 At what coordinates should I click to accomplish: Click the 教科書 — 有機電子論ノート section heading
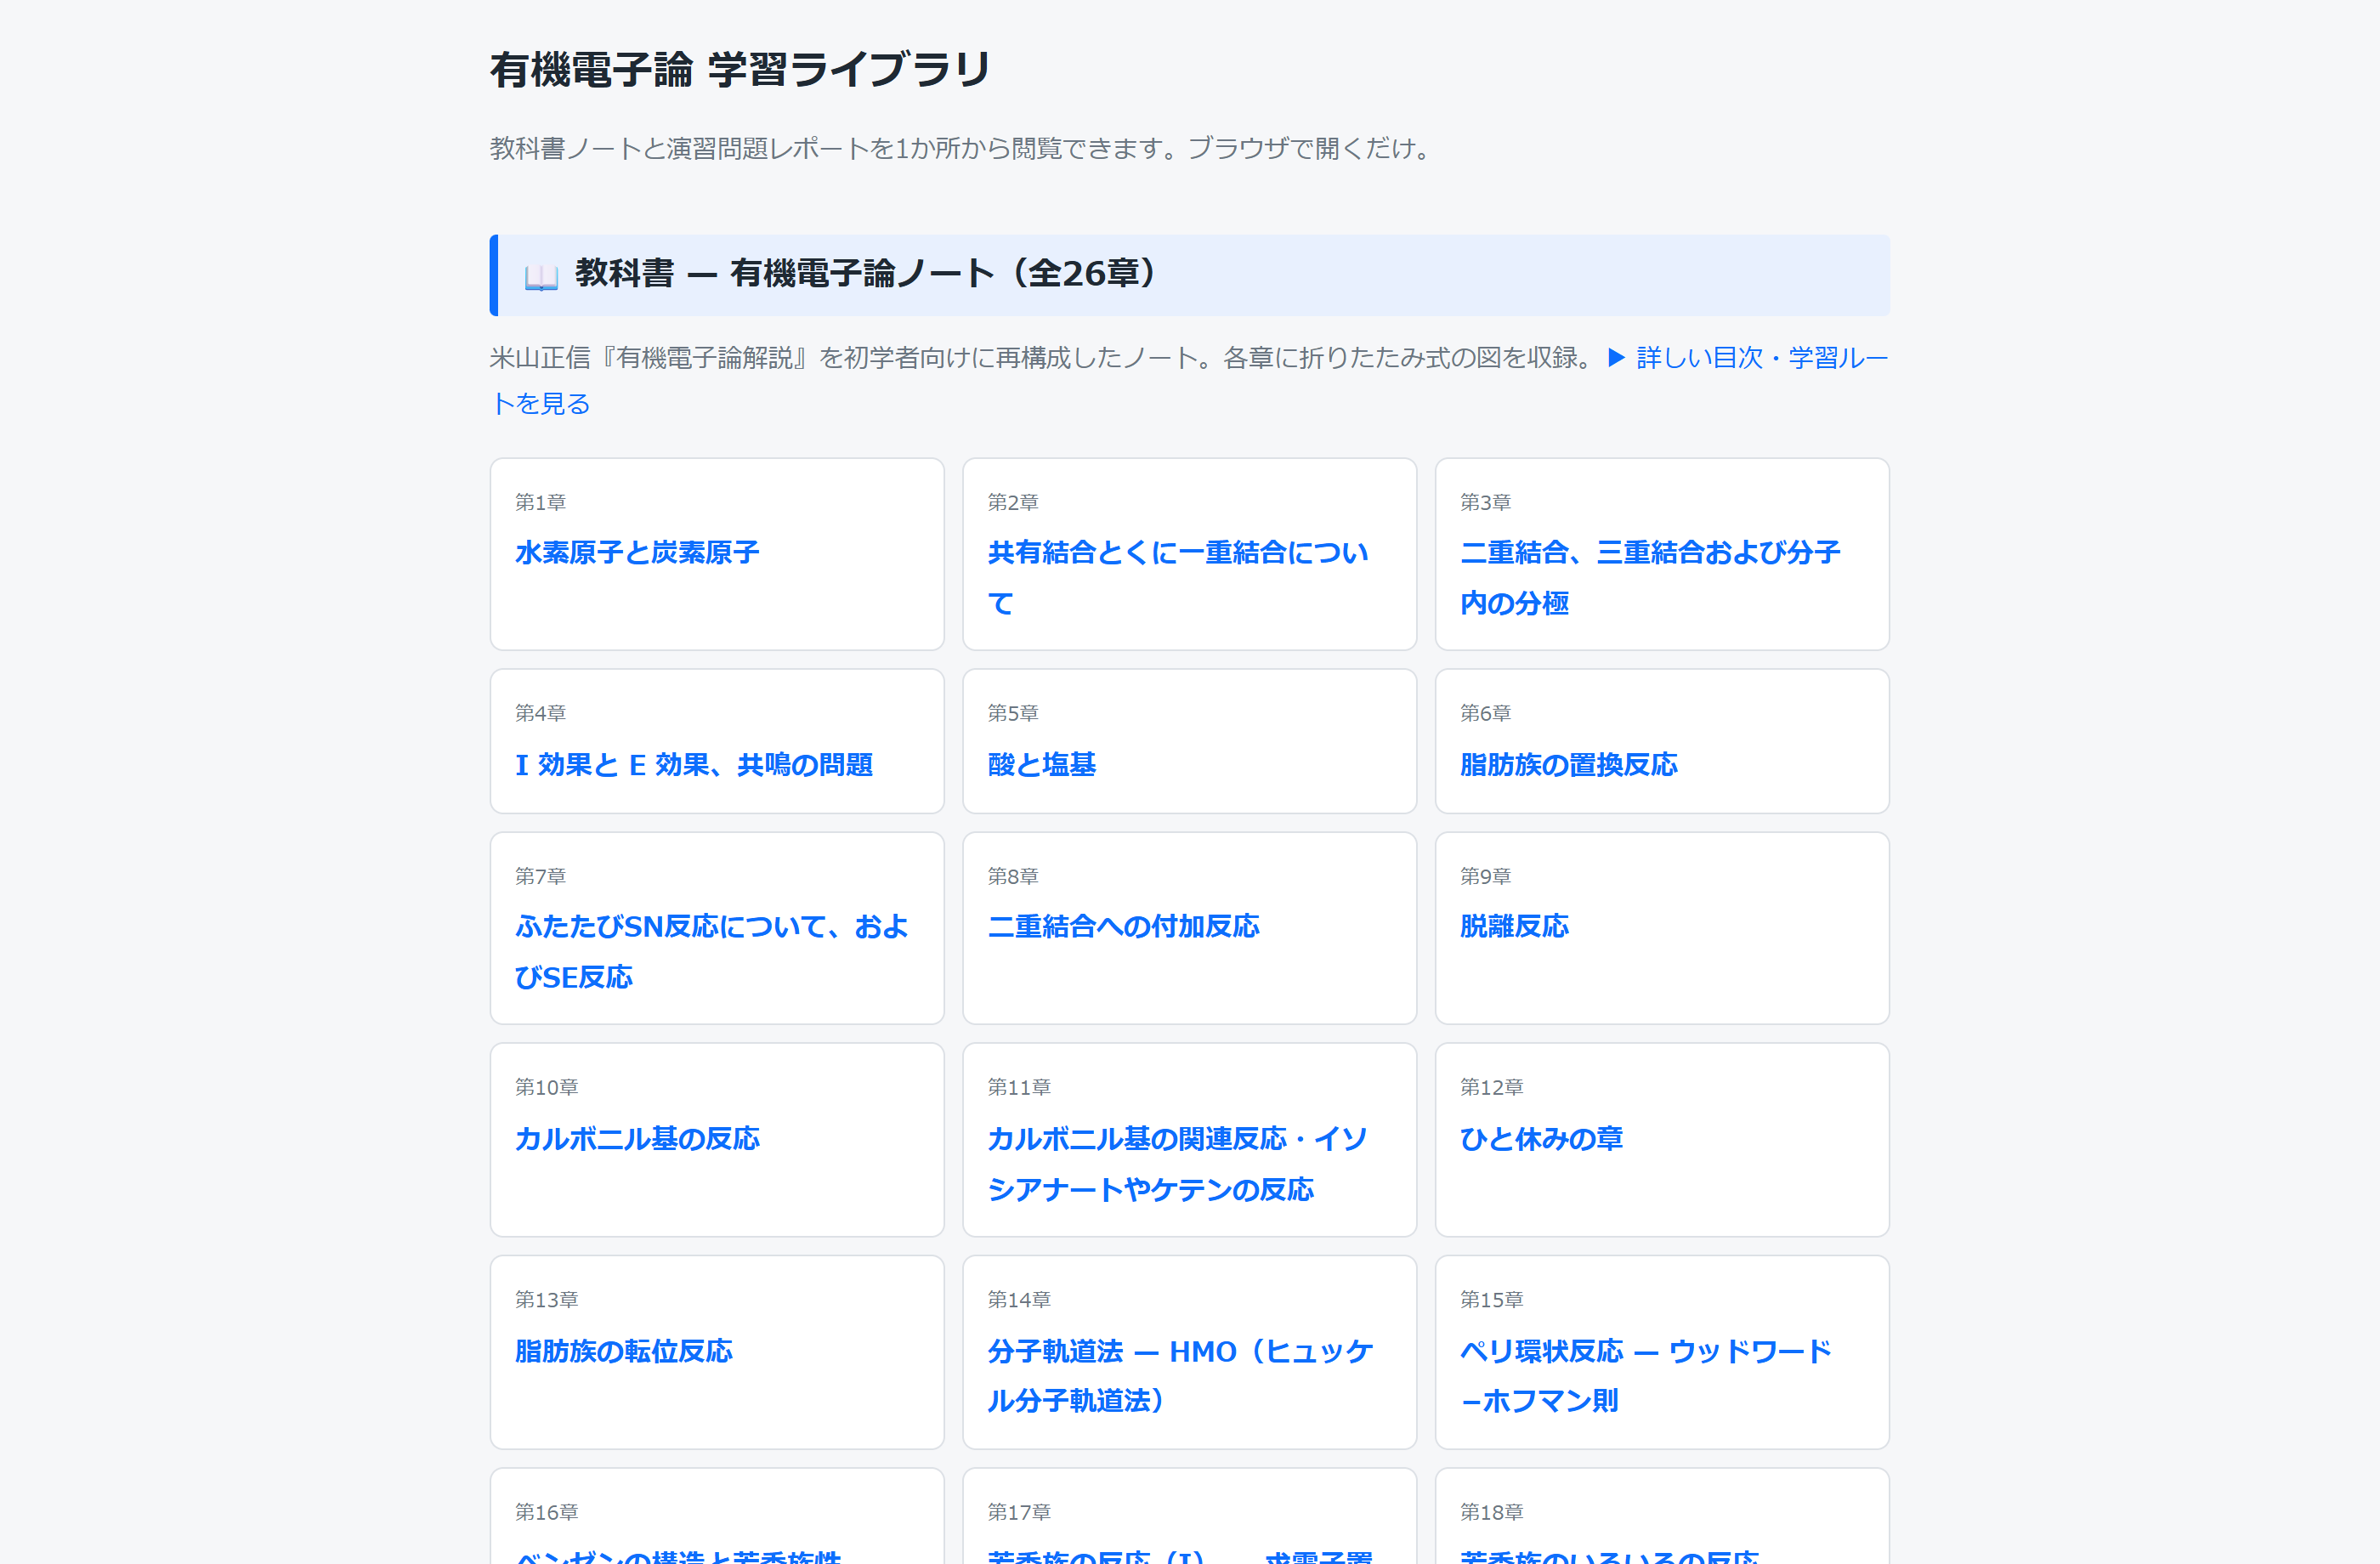866,274
